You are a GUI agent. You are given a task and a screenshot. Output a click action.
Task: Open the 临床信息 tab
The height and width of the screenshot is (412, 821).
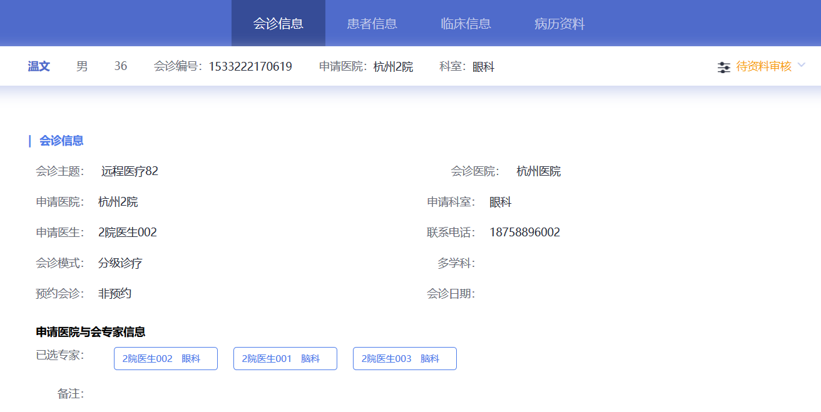(466, 24)
